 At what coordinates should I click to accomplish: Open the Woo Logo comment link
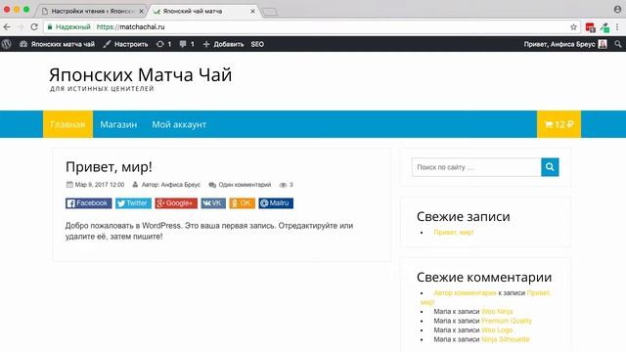[497, 330]
